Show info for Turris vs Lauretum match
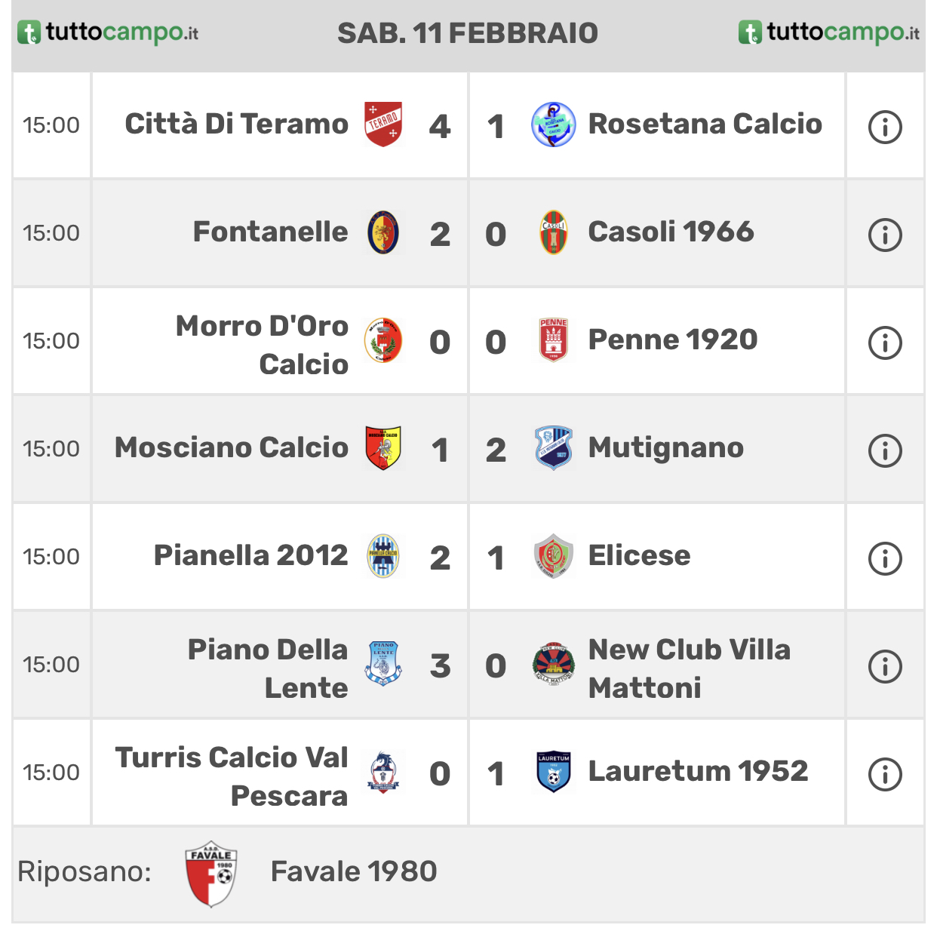 coord(885,774)
